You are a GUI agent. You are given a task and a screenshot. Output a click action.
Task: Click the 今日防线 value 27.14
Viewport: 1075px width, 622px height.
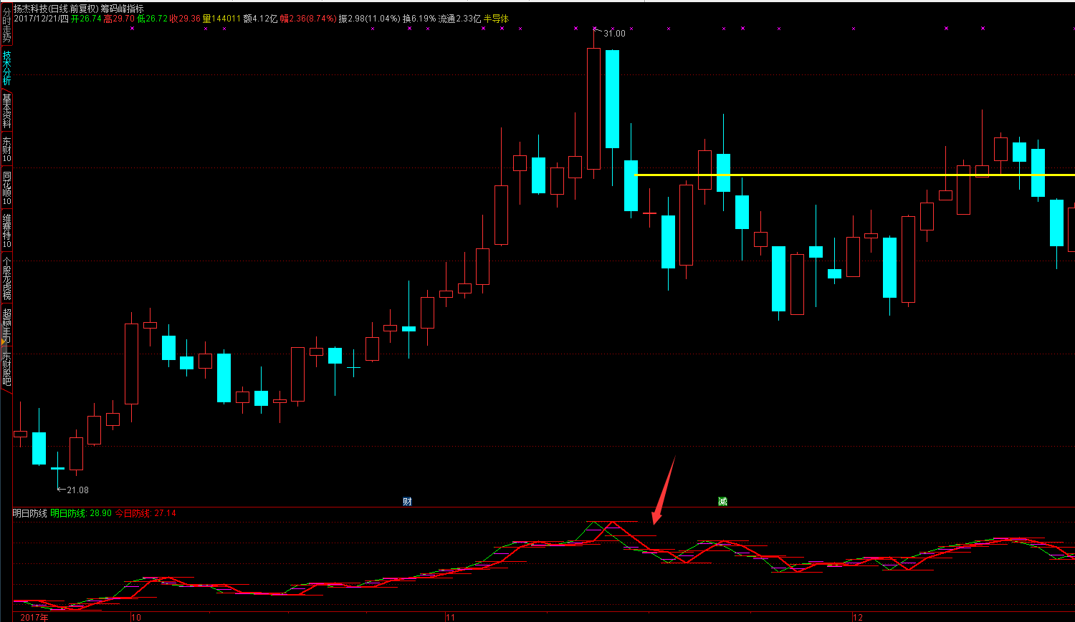pos(165,513)
